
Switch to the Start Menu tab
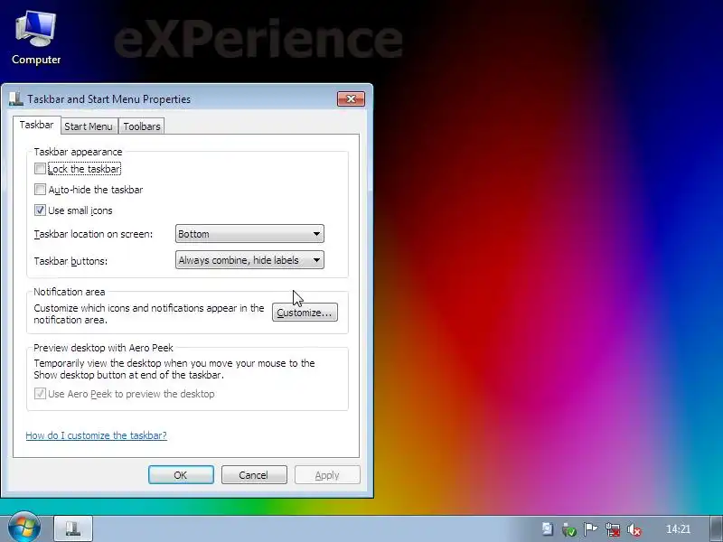[89, 126]
